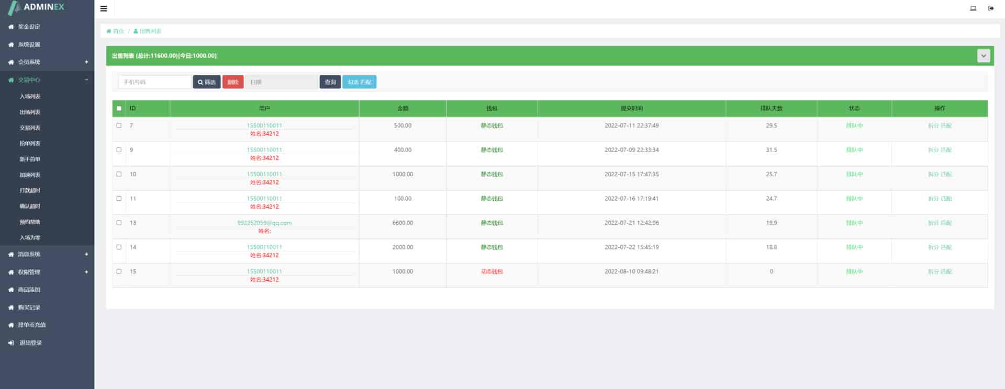Viewport: 1005px width, 389px height.
Task: Click the home icon beside 系统设置
Action: (11, 44)
